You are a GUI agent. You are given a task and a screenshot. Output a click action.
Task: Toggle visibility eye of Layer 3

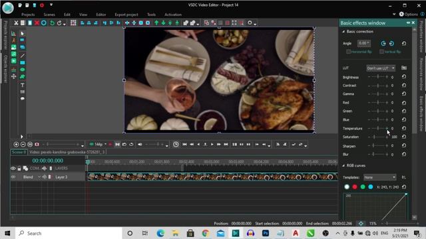(x=13, y=177)
